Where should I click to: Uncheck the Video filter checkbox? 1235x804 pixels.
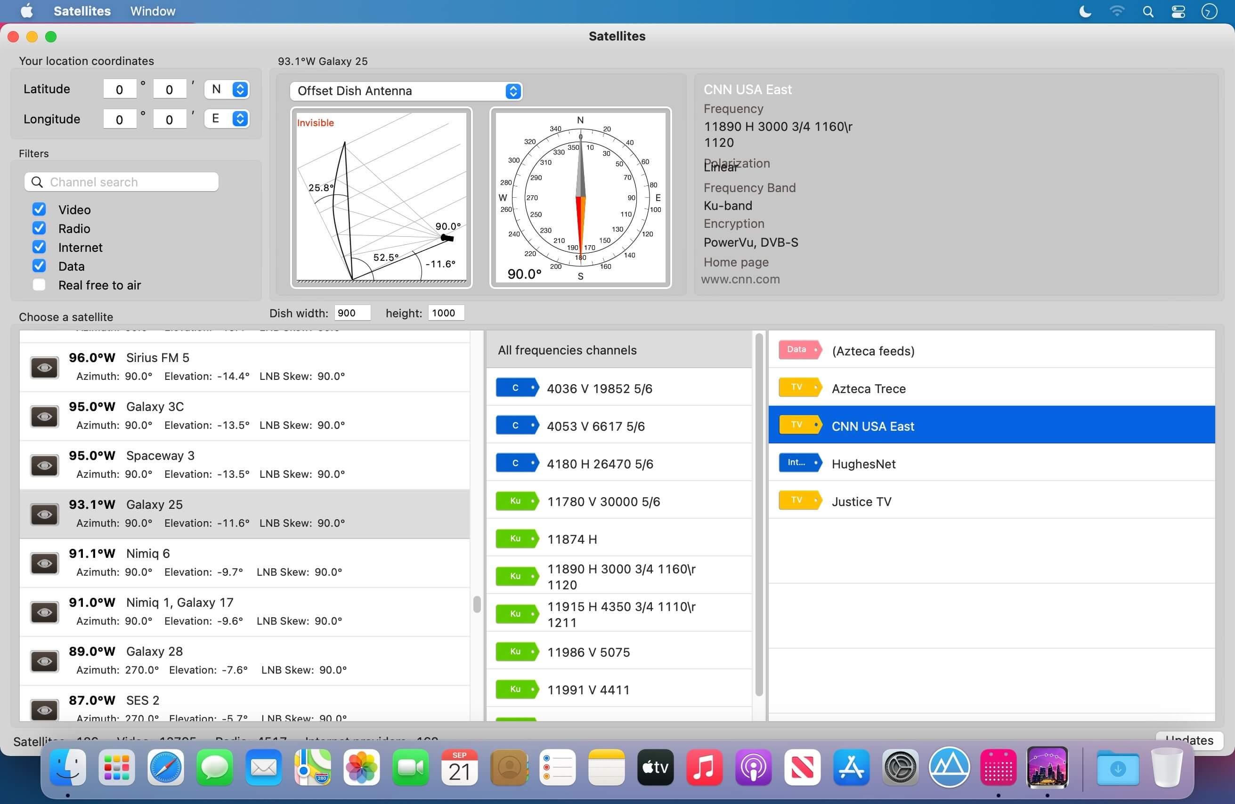[x=39, y=209]
